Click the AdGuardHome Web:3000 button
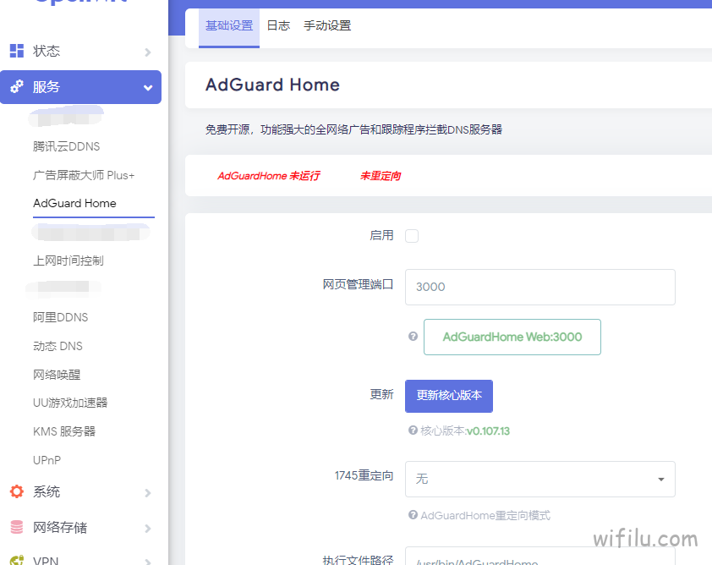The image size is (712, 565). [x=512, y=337]
